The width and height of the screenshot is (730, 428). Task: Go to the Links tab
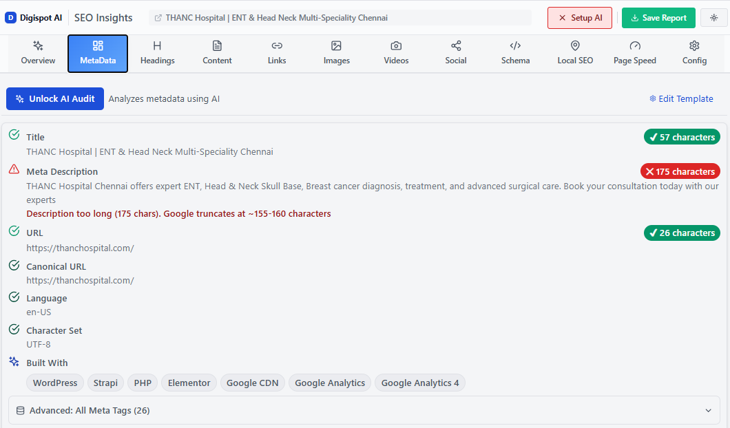[x=277, y=54]
